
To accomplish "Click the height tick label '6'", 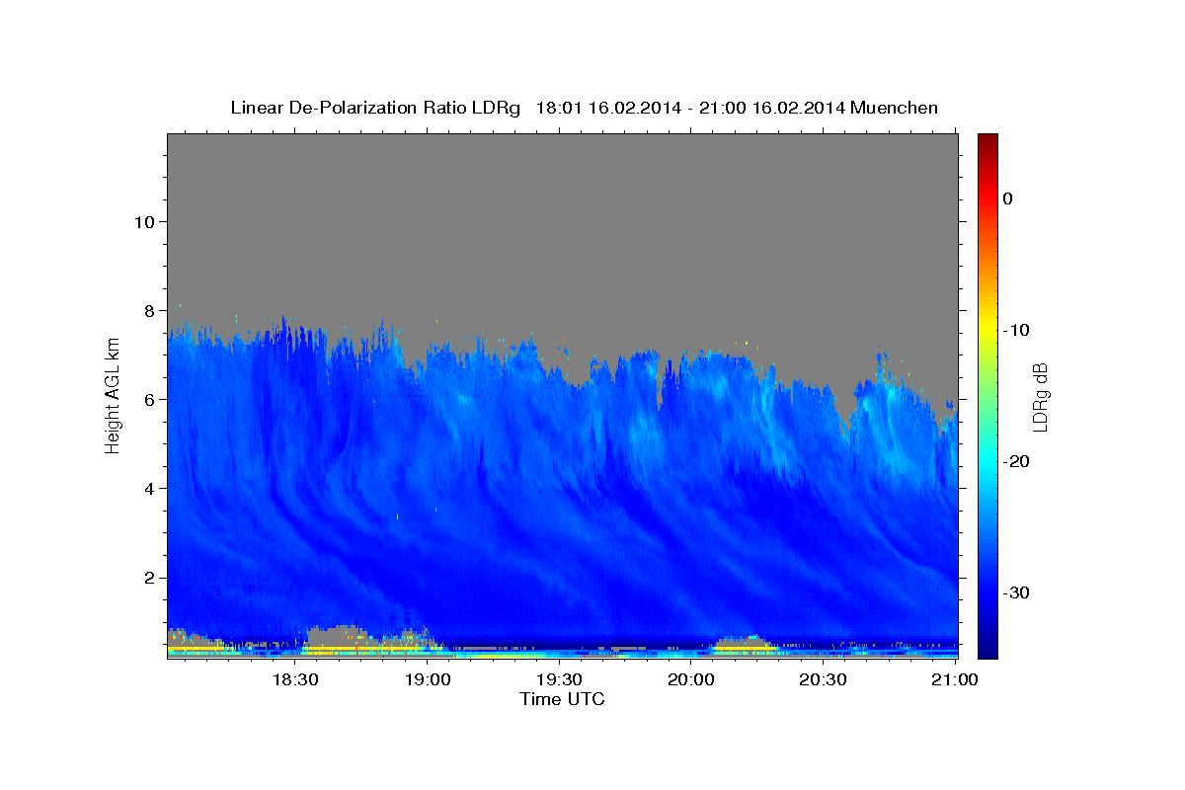I will tap(148, 399).
